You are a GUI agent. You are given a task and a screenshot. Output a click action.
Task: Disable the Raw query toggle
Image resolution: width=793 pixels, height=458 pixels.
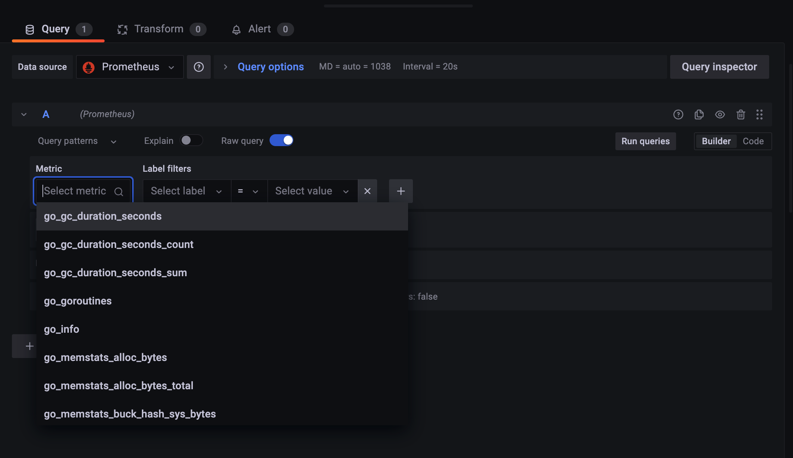pyautogui.click(x=281, y=141)
